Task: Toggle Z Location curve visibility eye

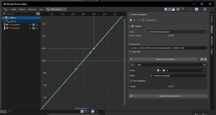Action: pos(7,28)
